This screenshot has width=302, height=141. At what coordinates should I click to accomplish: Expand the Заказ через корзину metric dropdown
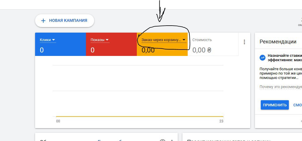(164, 40)
